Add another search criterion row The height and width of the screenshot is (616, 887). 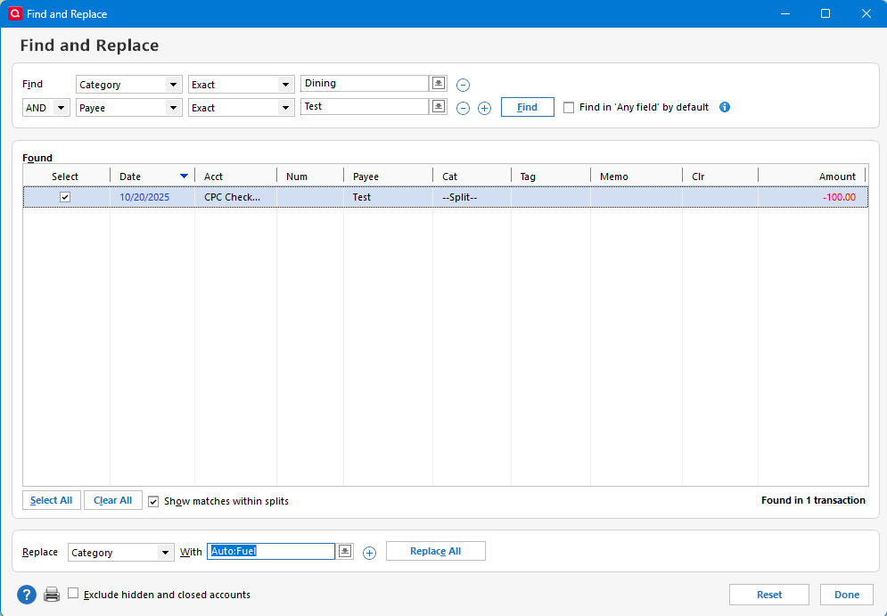click(x=484, y=108)
